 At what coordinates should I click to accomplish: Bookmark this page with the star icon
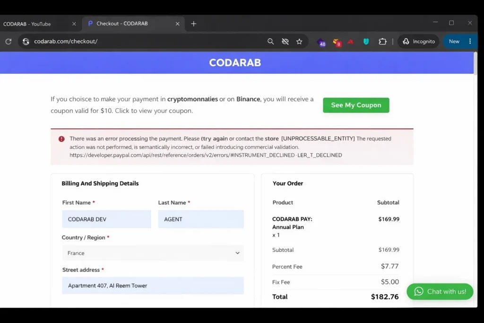pos(299,41)
